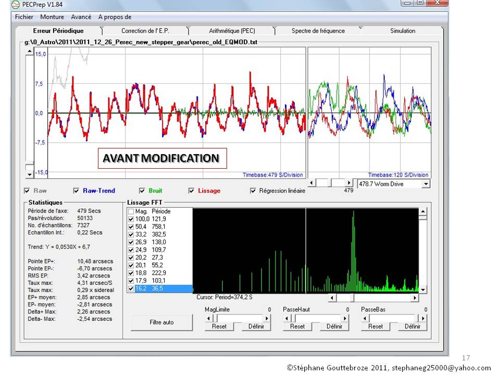This screenshot has height=375, width=500.
Task: Uncheck the Bruit noise checkbox
Action: coord(142,191)
